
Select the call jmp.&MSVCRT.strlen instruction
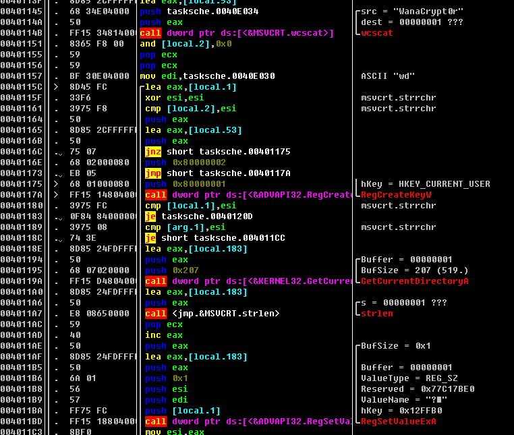[212, 314]
